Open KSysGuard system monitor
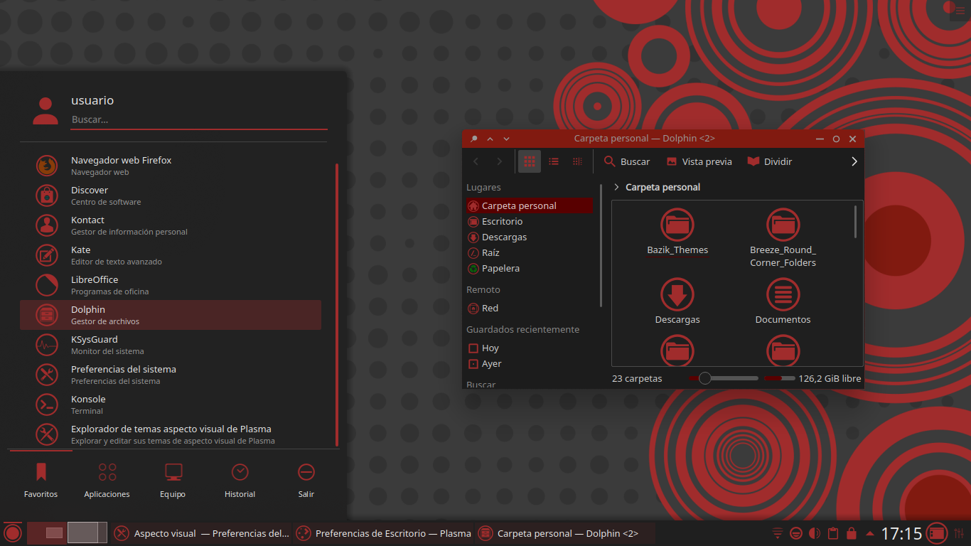 [x=171, y=345]
